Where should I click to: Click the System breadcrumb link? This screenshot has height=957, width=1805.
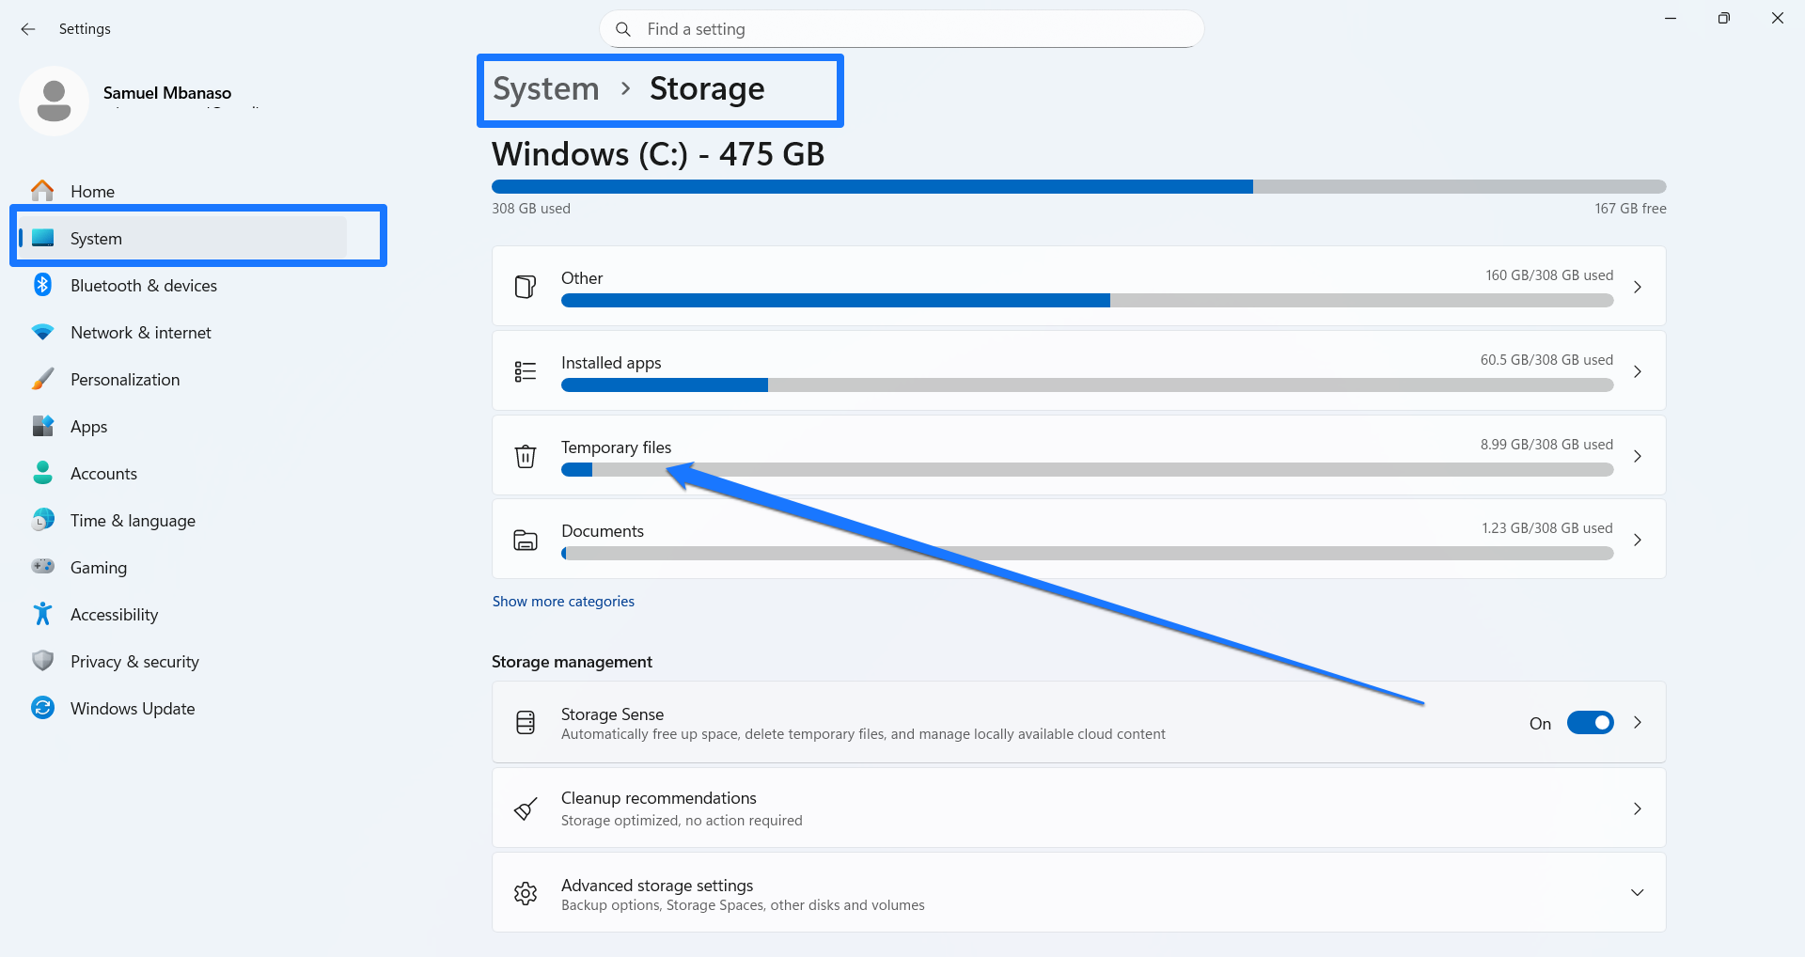(545, 89)
